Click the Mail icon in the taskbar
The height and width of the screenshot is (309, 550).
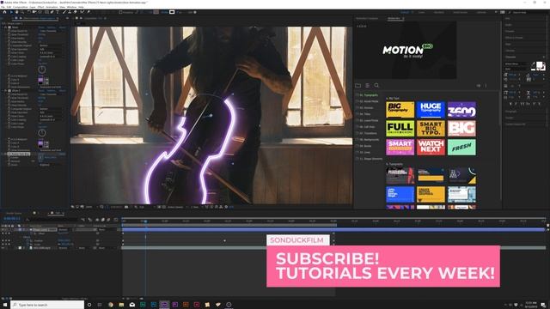click(131, 305)
